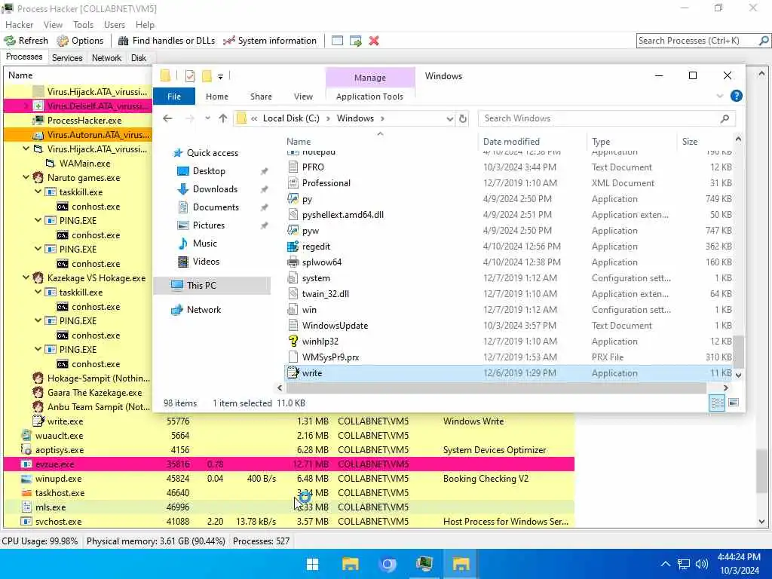The width and height of the screenshot is (772, 579).
Task: Open the Explorer address bar history dropdown
Action: point(449,118)
